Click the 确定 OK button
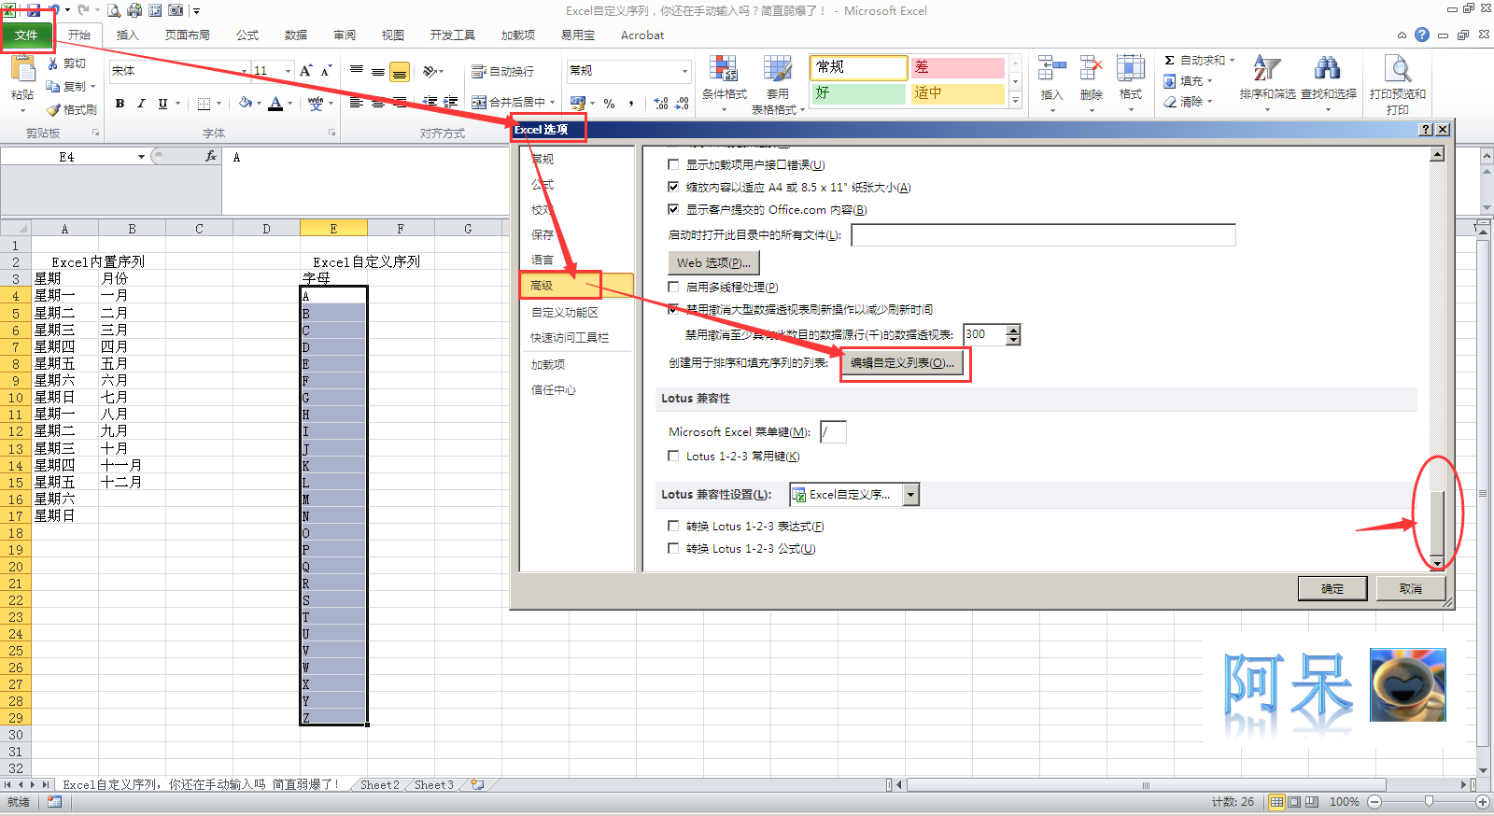Viewport: 1494px width, 816px height. [x=1332, y=588]
